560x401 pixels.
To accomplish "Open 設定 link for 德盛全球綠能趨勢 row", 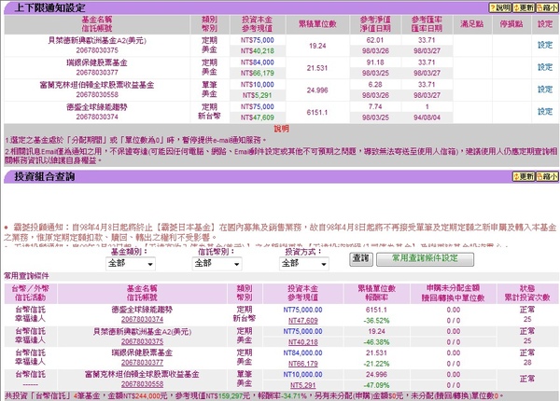I will pyautogui.click(x=545, y=112).
